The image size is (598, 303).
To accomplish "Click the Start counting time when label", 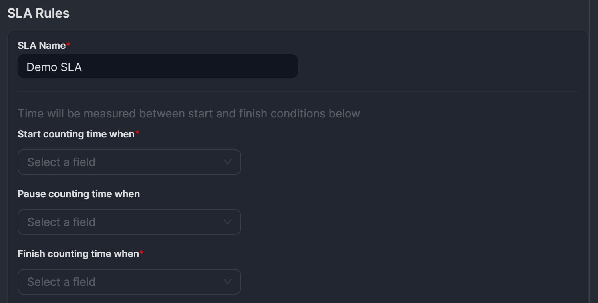I will pyautogui.click(x=76, y=134).
